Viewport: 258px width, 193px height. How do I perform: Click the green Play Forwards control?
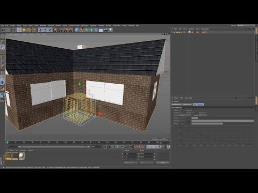pyautogui.click(x=118, y=147)
